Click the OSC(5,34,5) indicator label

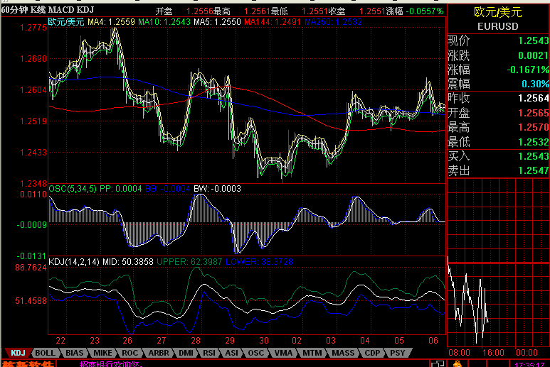coord(73,189)
